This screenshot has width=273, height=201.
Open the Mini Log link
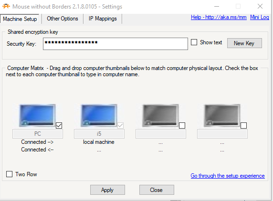(x=260, y=17)
